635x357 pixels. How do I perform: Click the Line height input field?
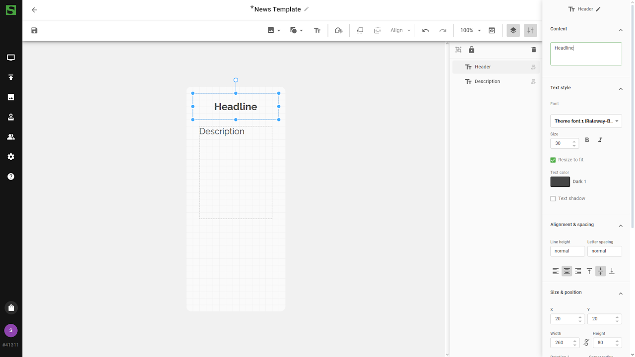pos(567,251)
